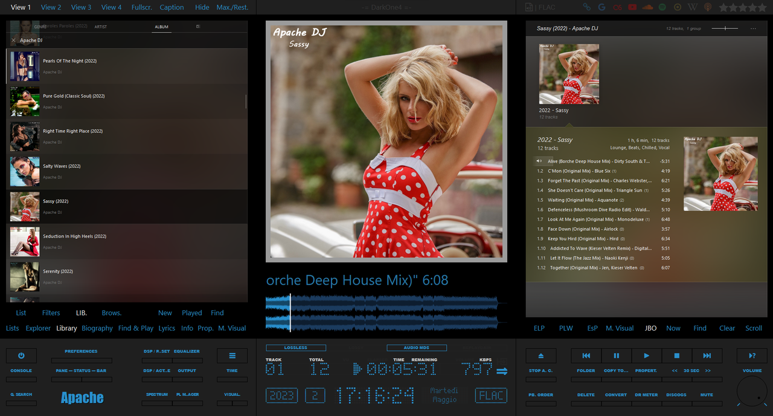Switch to View 2

tap(51, 7)
